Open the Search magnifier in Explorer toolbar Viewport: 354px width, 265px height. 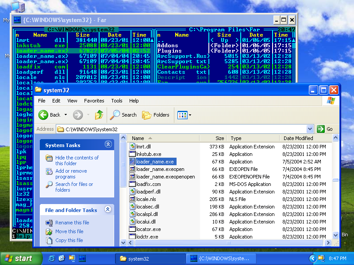pos(115,115)
